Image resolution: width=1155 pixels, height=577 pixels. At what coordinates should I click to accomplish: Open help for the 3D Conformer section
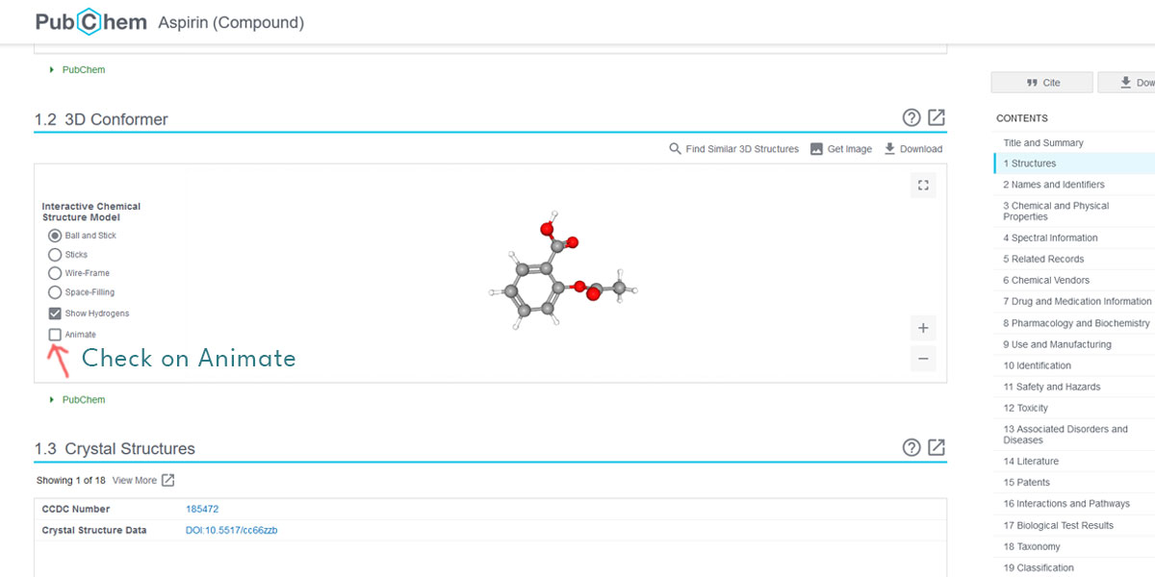pyautogui.click(x=911, y=117)
